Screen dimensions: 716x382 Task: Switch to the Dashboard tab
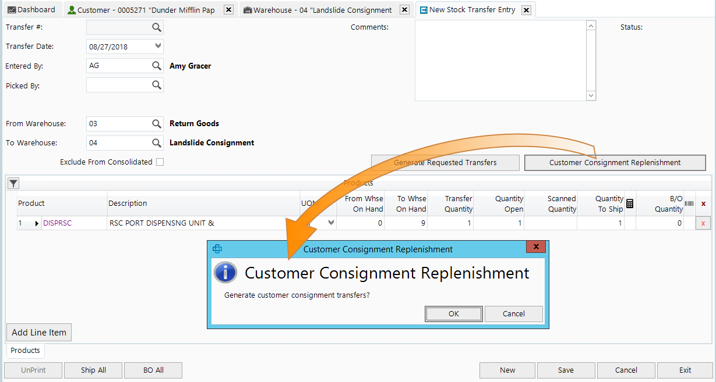32,9
